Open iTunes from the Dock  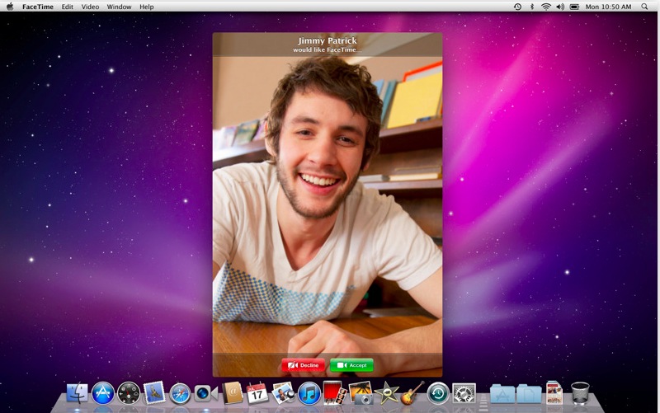click(309, 394)
